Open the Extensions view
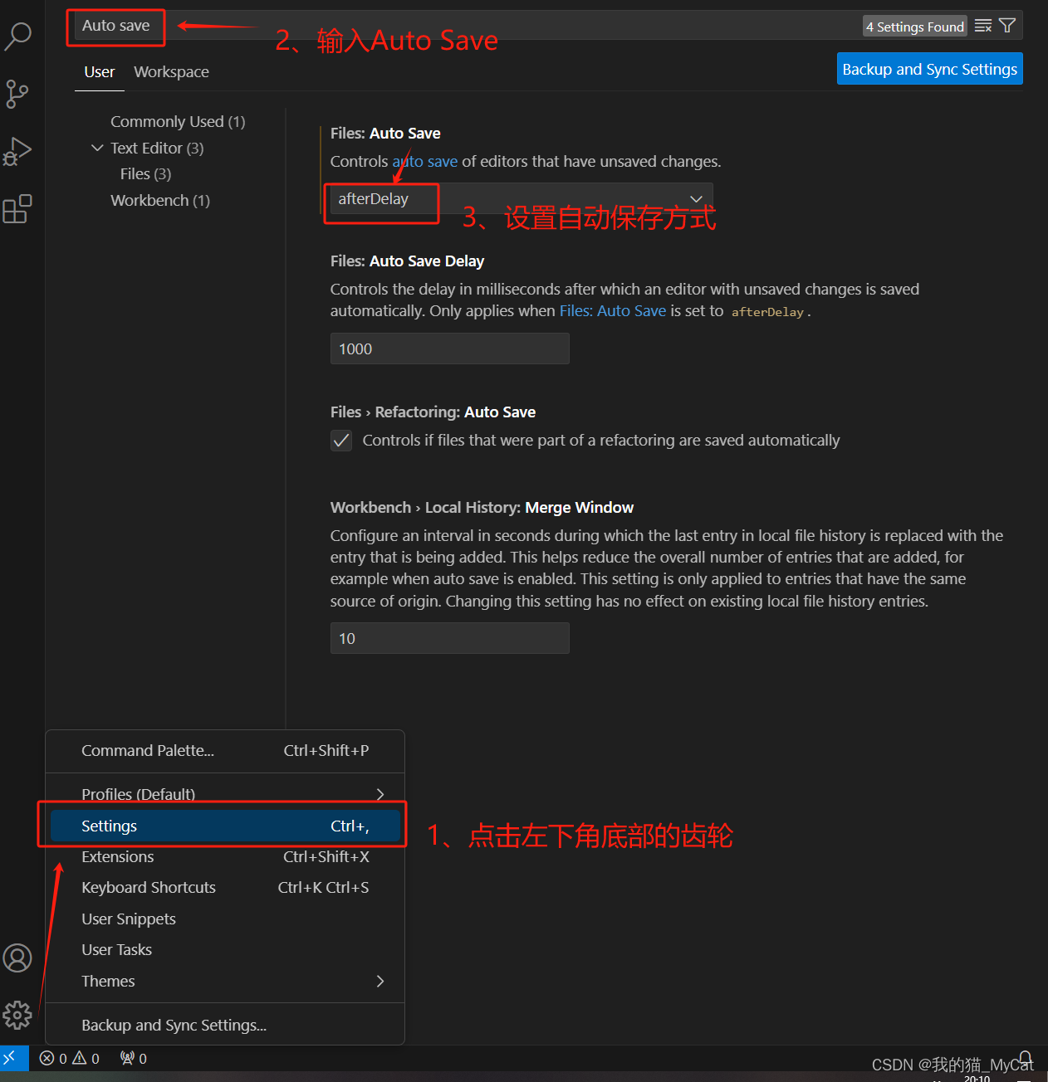The width and height of the screenshot is (1048, 1082). (18, 209)
